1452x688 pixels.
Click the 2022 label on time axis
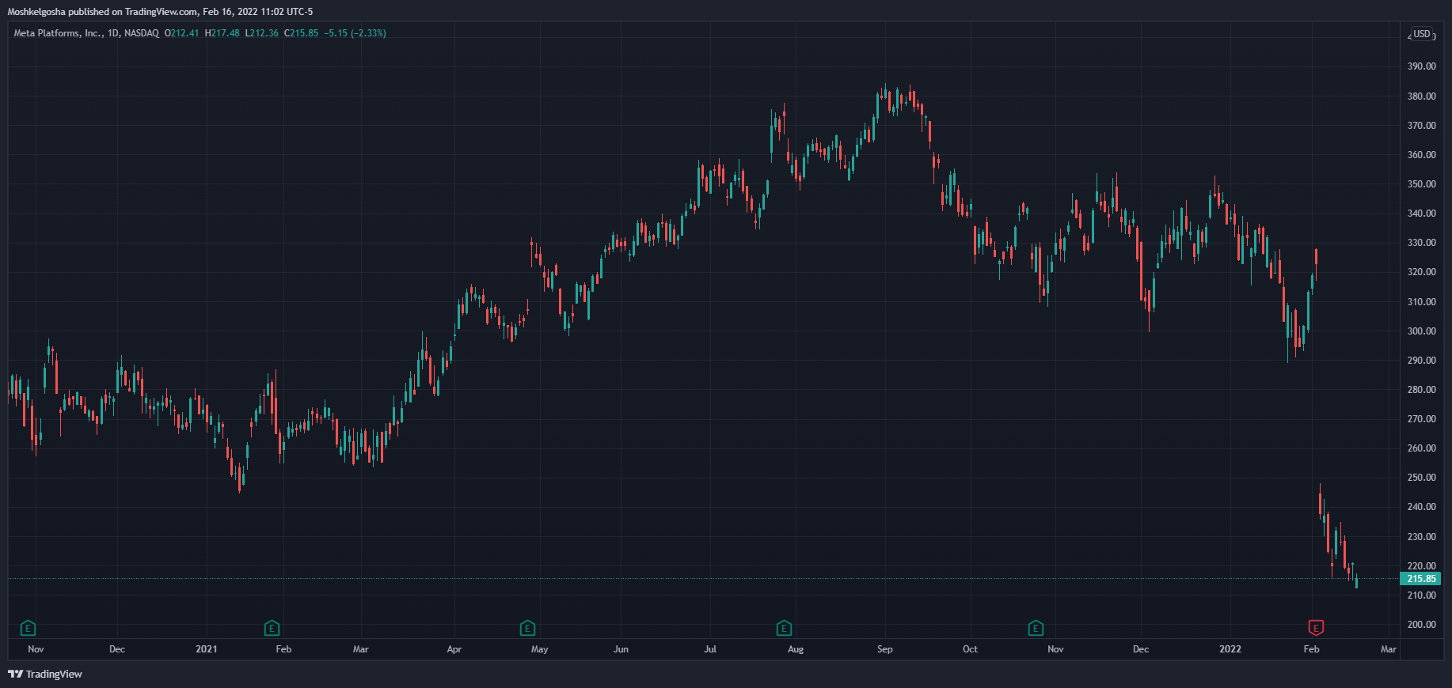coord(1230,649)
